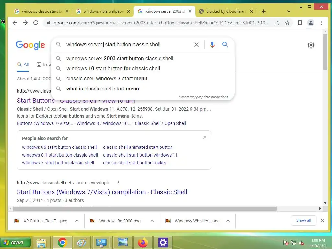
Task: Close the 'windows vista wallpaper' tab
Action: point(128,11)
